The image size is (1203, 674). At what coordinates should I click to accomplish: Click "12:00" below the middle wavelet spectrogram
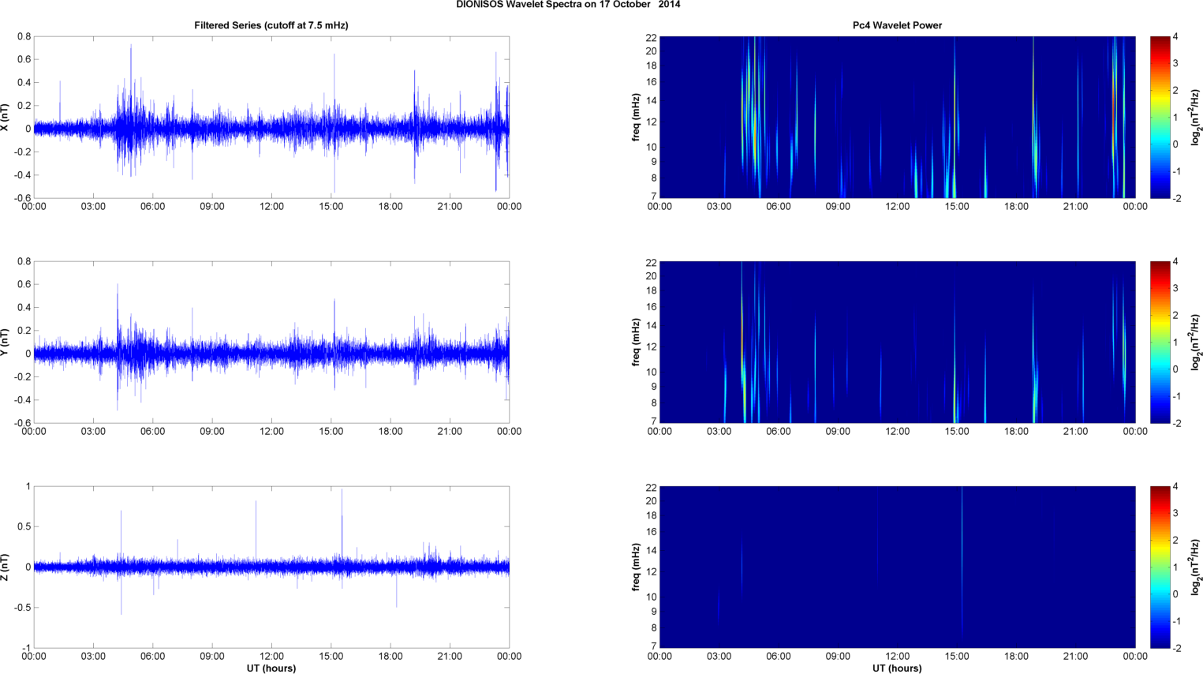pos(897,432)
